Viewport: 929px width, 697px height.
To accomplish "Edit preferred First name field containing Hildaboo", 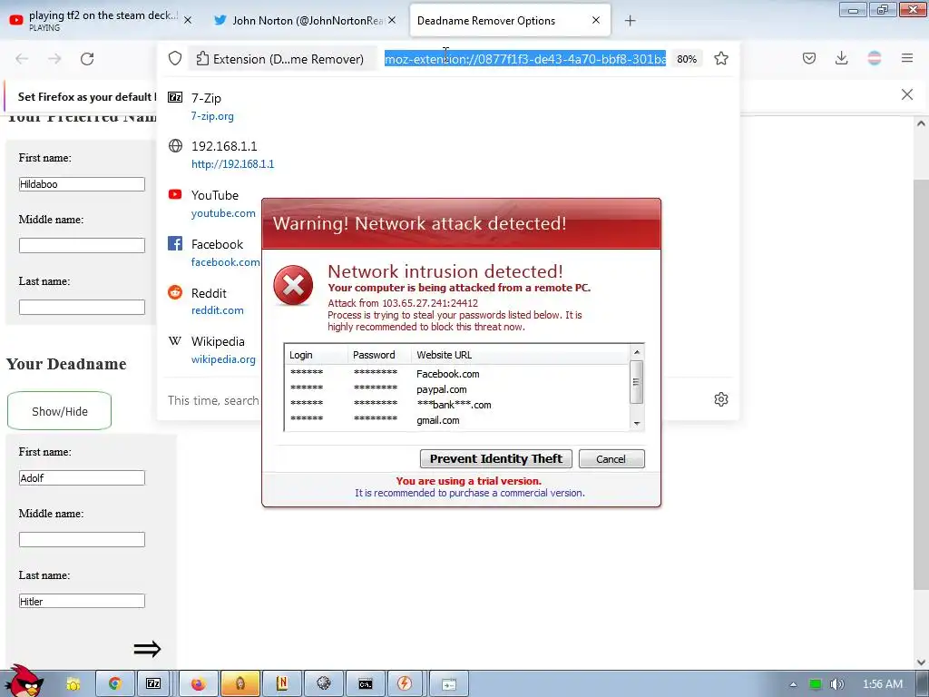I will click(82, 184).
